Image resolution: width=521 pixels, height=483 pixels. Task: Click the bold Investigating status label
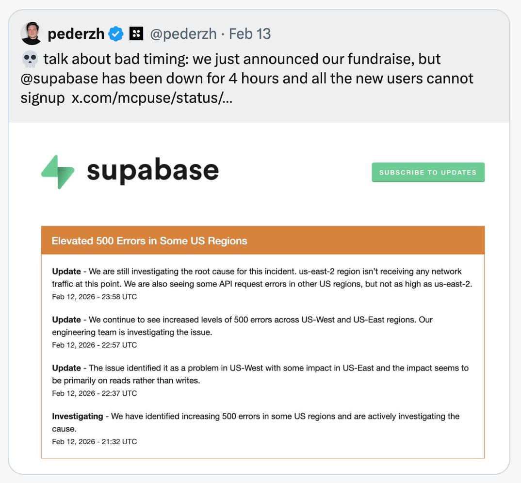pos(78,416)
